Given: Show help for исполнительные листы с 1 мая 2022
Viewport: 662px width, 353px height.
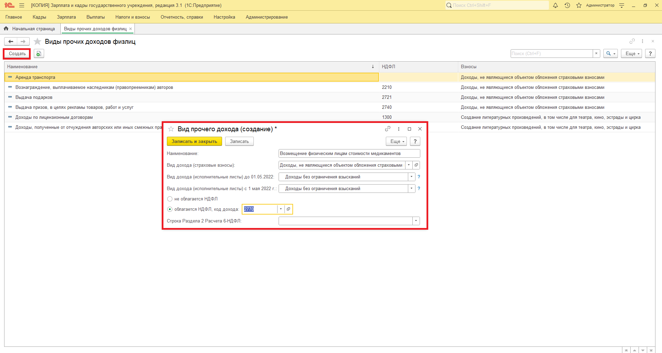Looking at the screenshot, I should [419, 188].
